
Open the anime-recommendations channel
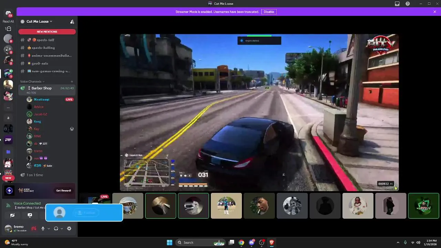47,55
